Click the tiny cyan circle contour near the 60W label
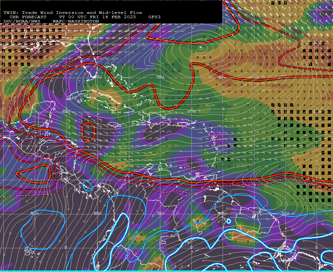Screen dimensions: 333x272 (x=228, y=221)
